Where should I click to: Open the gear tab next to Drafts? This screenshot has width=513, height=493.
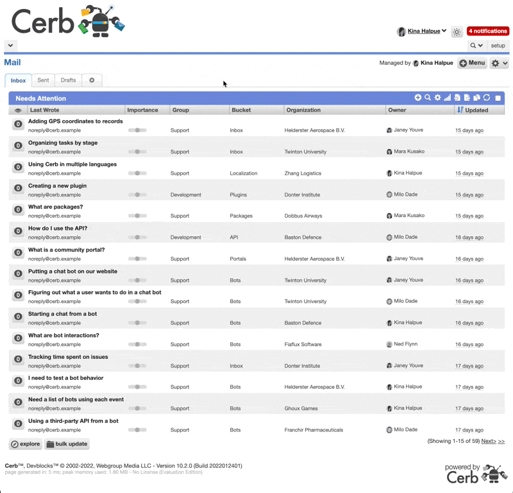(x=92, y=80)
